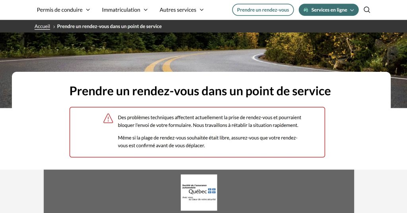
Task: Click the main heading Prendre un rendez-vous
Action: [200, 91]
